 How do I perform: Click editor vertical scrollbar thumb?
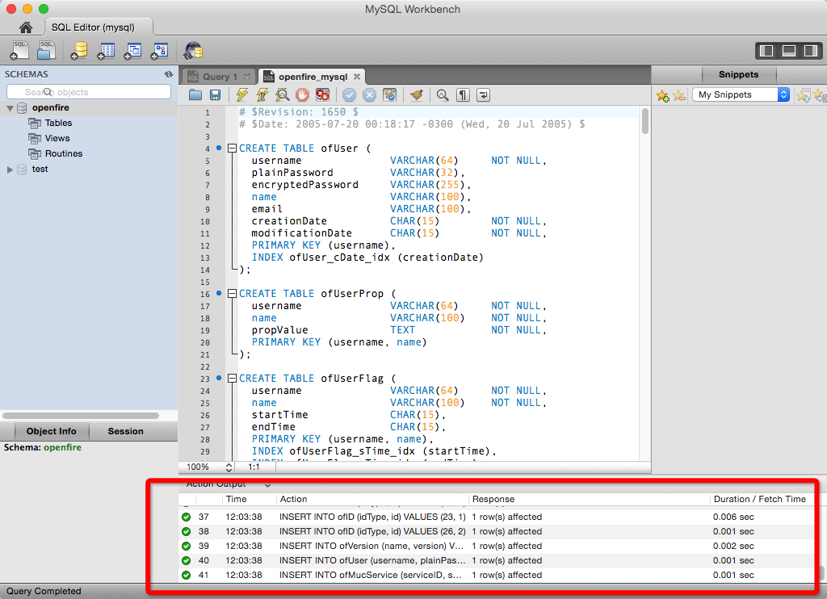tap(644, 121)
